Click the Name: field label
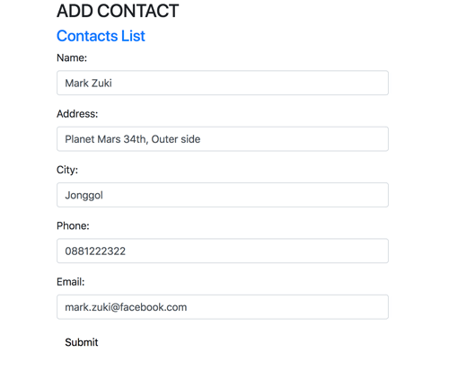 [x=72, y=57]
